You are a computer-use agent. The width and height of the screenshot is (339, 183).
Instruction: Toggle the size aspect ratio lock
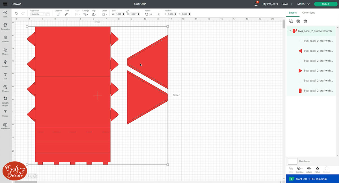127,11
